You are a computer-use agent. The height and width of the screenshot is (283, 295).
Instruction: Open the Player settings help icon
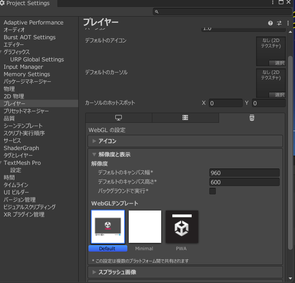point(270,23)
